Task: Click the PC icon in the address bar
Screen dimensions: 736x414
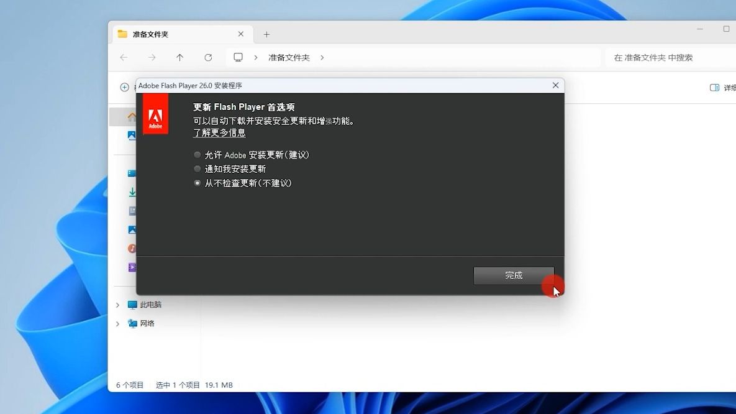Action: tap(238, 57)
